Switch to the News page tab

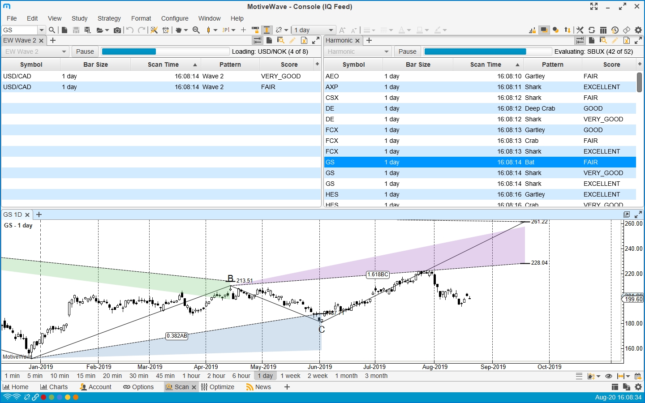[258, 387]
